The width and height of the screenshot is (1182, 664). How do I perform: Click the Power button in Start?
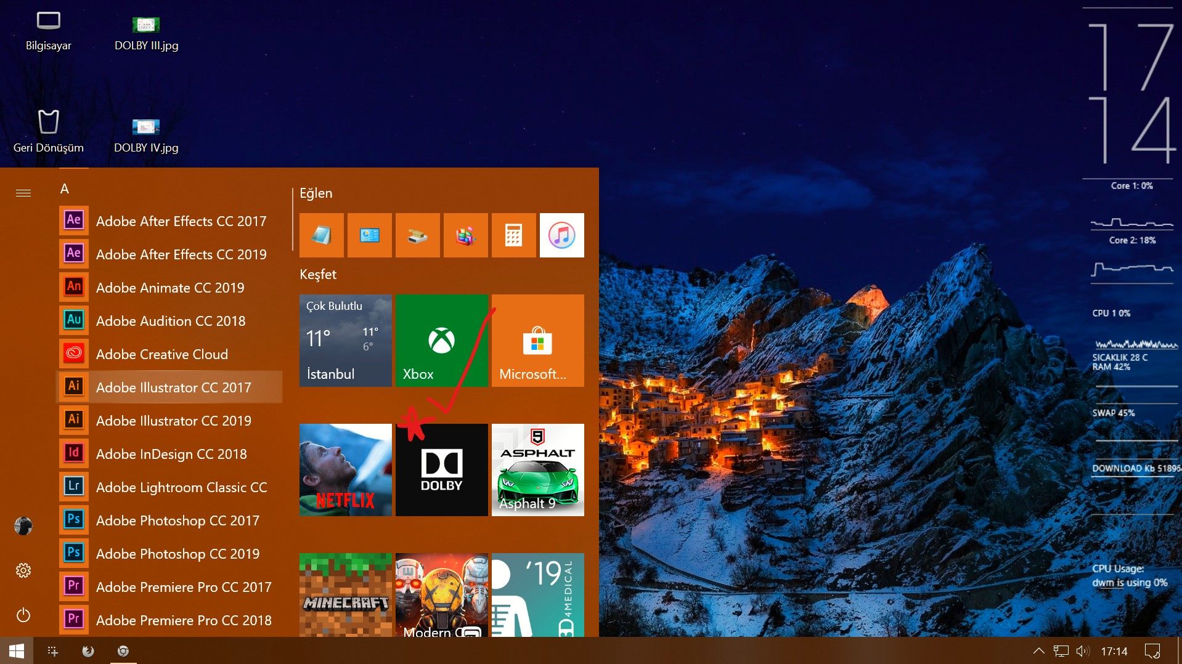point(23,615)
